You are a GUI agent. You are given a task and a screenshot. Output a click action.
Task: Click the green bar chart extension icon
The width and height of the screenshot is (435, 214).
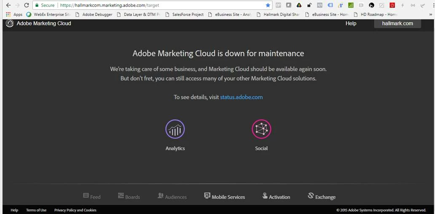(x=351, y=5)
